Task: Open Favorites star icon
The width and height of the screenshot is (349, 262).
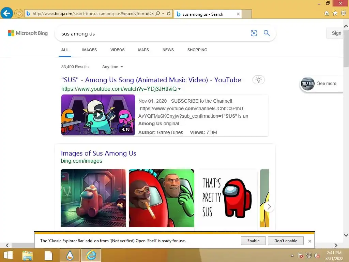Action: [x=335, y=13]
